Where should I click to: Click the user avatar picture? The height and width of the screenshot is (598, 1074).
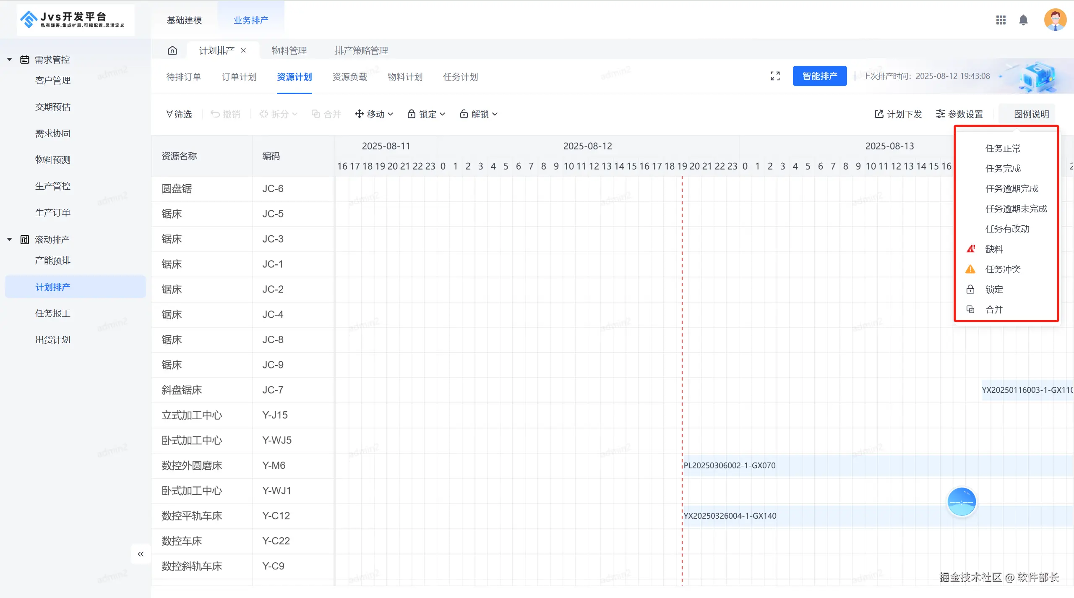click(1055, 19)
